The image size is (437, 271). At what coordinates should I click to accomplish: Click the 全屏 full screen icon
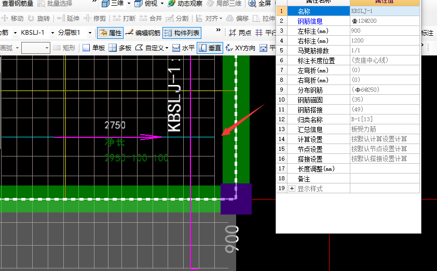[252, 3]
